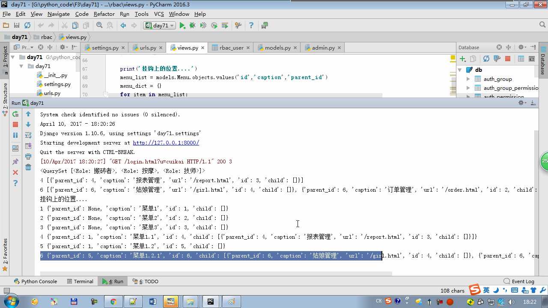Expand the auth_group_permissions table node
The height and width of the screenshot is (308, 548).
coord(468,88)
